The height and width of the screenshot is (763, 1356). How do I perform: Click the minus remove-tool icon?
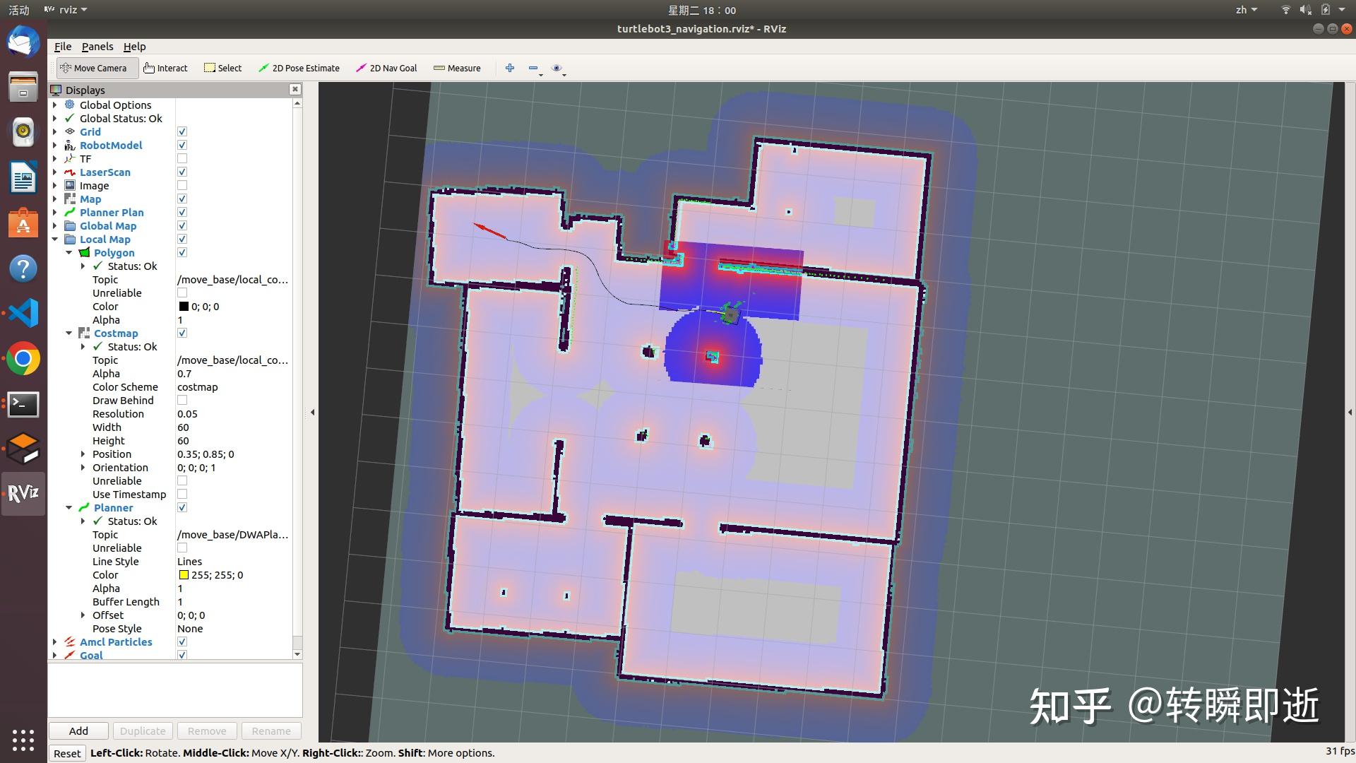pyautogui.click(x=533, y=68)
